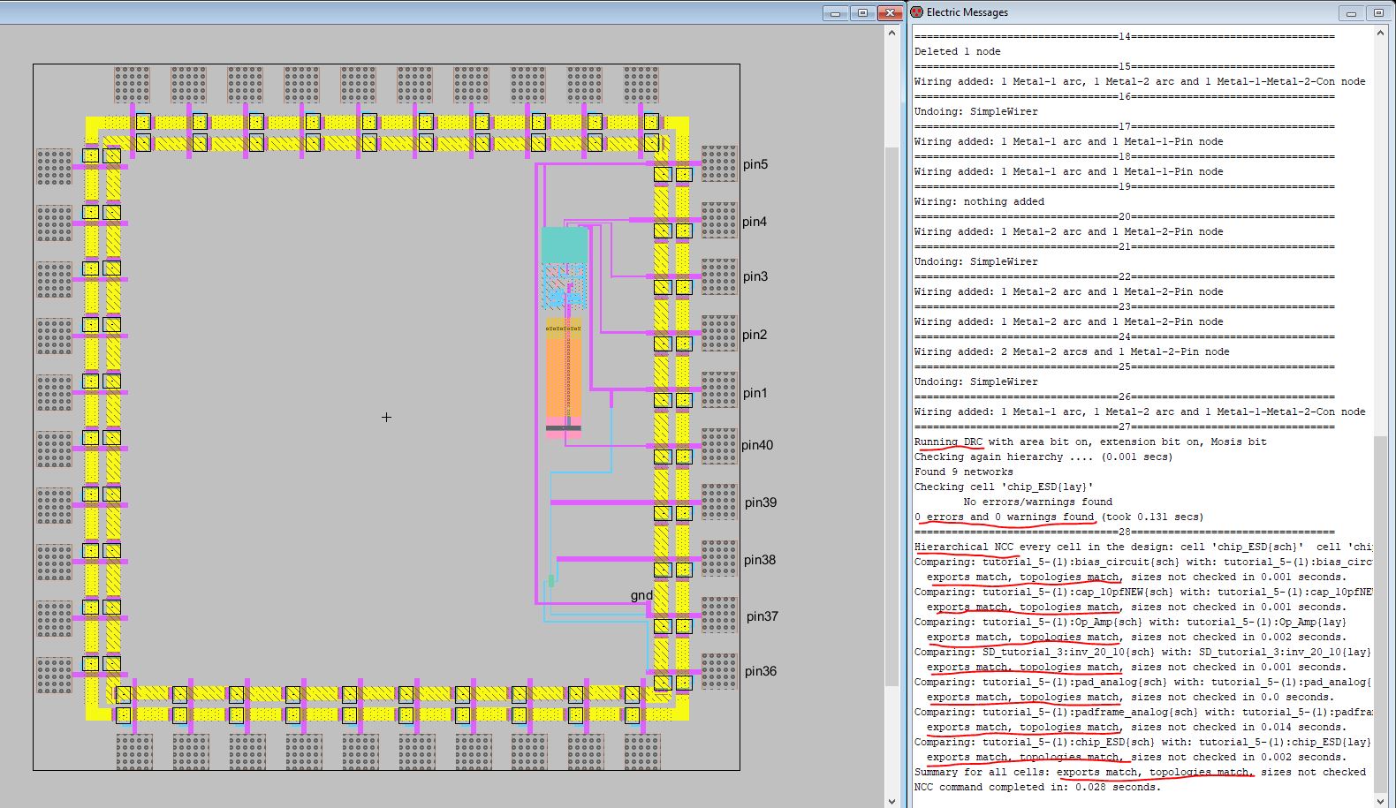
Task: Minimize the Electric Messages window
Action: [1350, 13]
